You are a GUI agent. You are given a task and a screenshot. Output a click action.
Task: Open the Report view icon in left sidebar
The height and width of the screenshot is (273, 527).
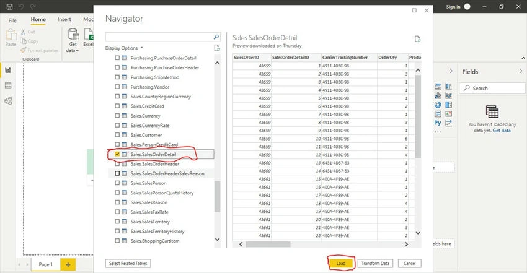click(x=8, y=70)
